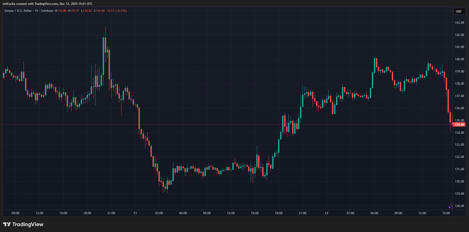Click the red 134.66 current price label
This screenshot has width=469, height=232.
pyautogui.click(x=460, y=125)
